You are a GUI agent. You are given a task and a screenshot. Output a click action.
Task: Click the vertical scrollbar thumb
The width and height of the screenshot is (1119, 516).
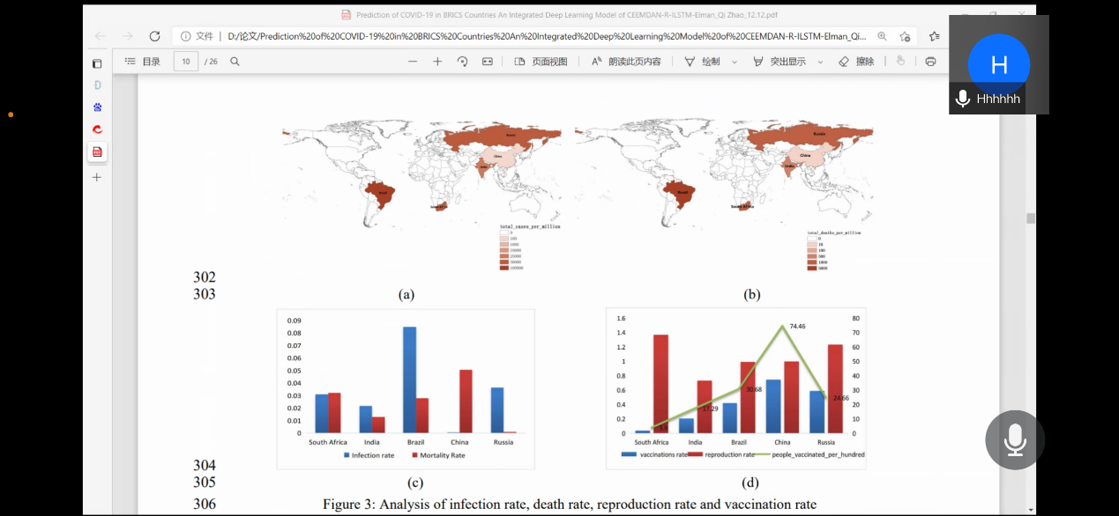point(1030,218)
